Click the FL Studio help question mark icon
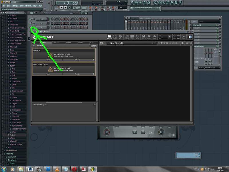Viewport: 229px width, 172px height. click(180, 3)
